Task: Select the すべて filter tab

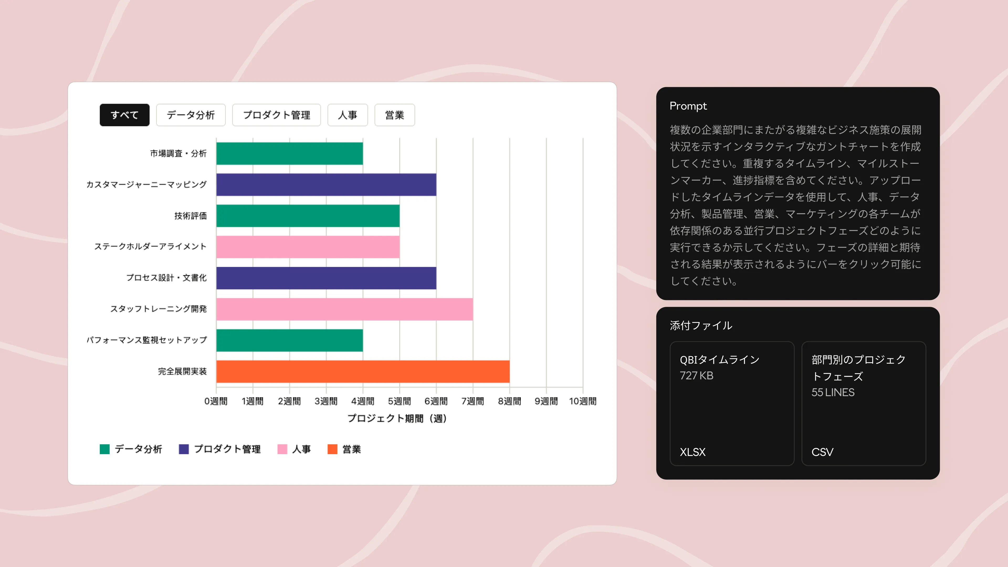Action: [124, 115]
